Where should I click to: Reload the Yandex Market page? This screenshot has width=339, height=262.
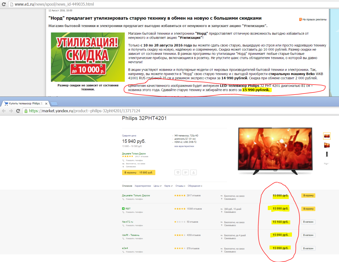(18, 111)
